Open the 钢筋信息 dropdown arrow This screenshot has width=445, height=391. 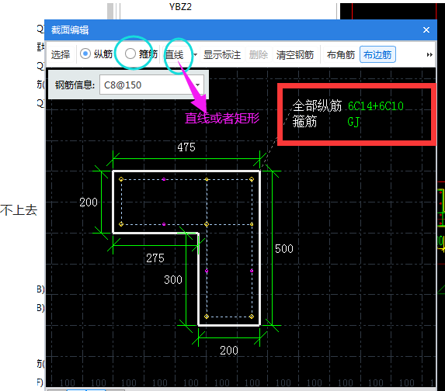tap(198, 85)
